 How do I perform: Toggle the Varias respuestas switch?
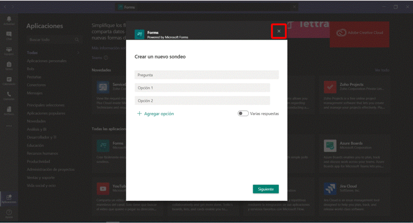[x=243, y=114]
